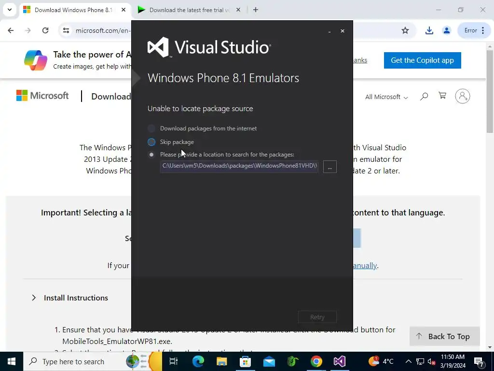Open a new Chrome tab

point(256,10)
